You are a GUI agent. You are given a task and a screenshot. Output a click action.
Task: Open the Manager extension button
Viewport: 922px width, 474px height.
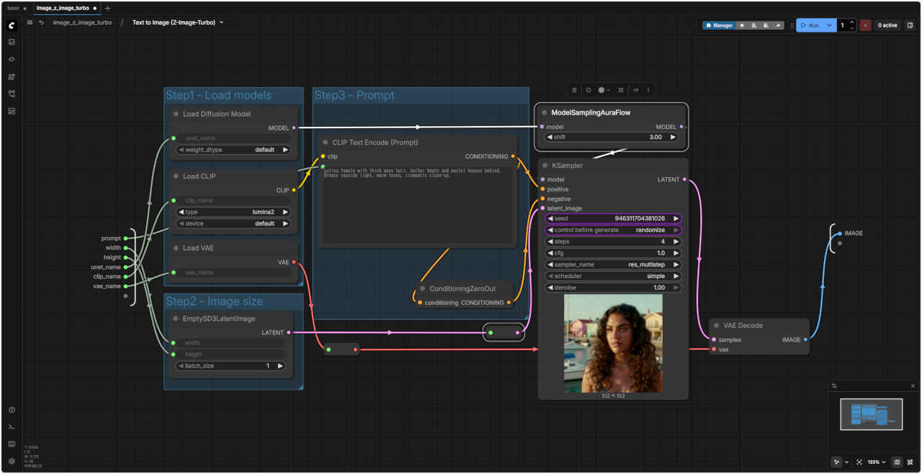click(719, 25)
